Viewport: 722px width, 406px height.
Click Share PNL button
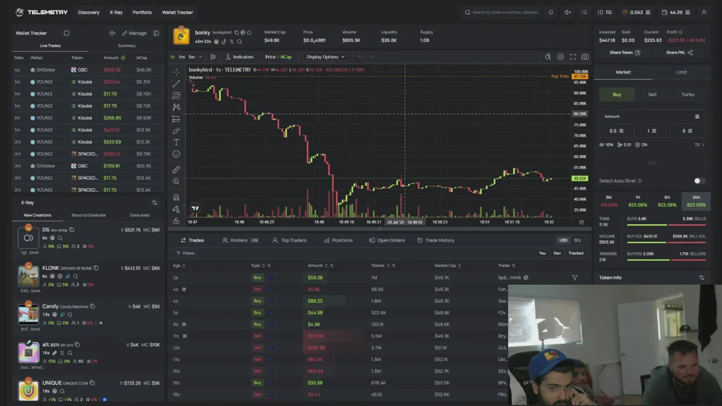click(680, 52)
